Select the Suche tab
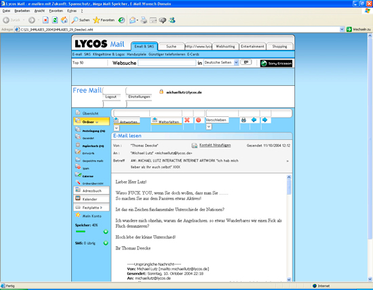This screenshot has height=290, width=373. tap(172, 47)
